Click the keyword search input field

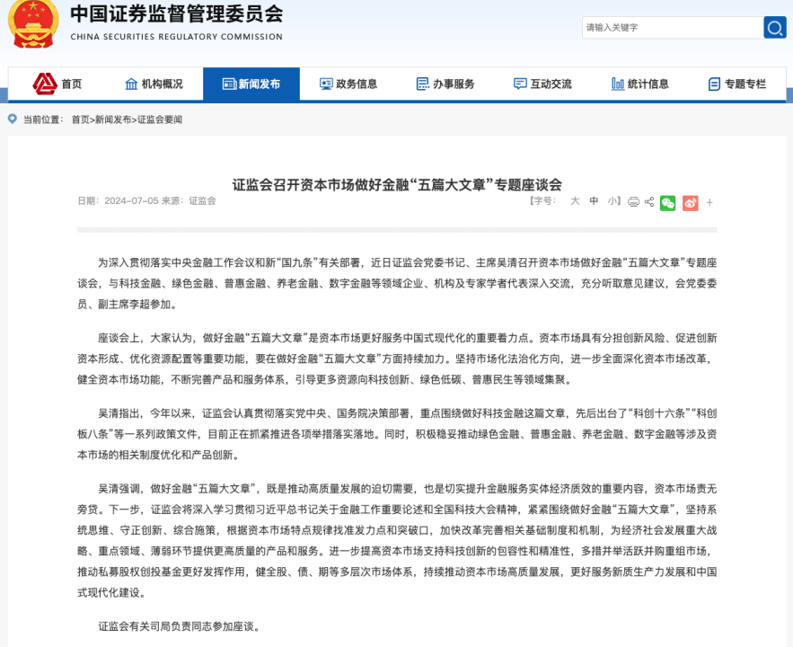671,27
